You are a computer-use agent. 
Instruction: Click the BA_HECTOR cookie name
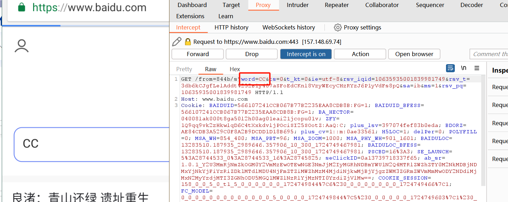(x=334, y=112)
